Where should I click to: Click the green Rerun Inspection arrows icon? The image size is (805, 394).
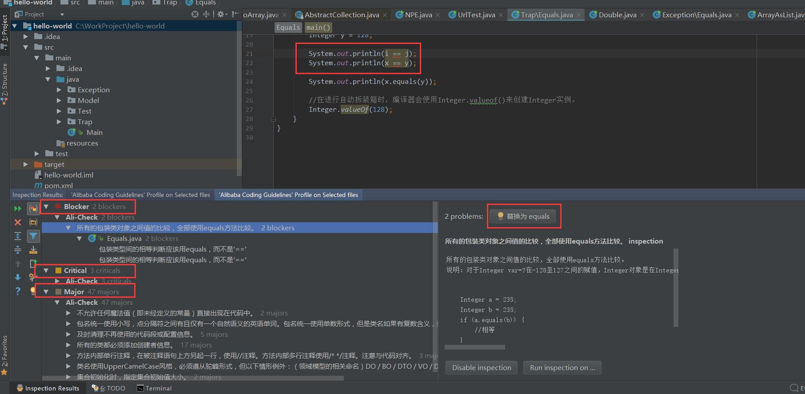pos(18,209)
